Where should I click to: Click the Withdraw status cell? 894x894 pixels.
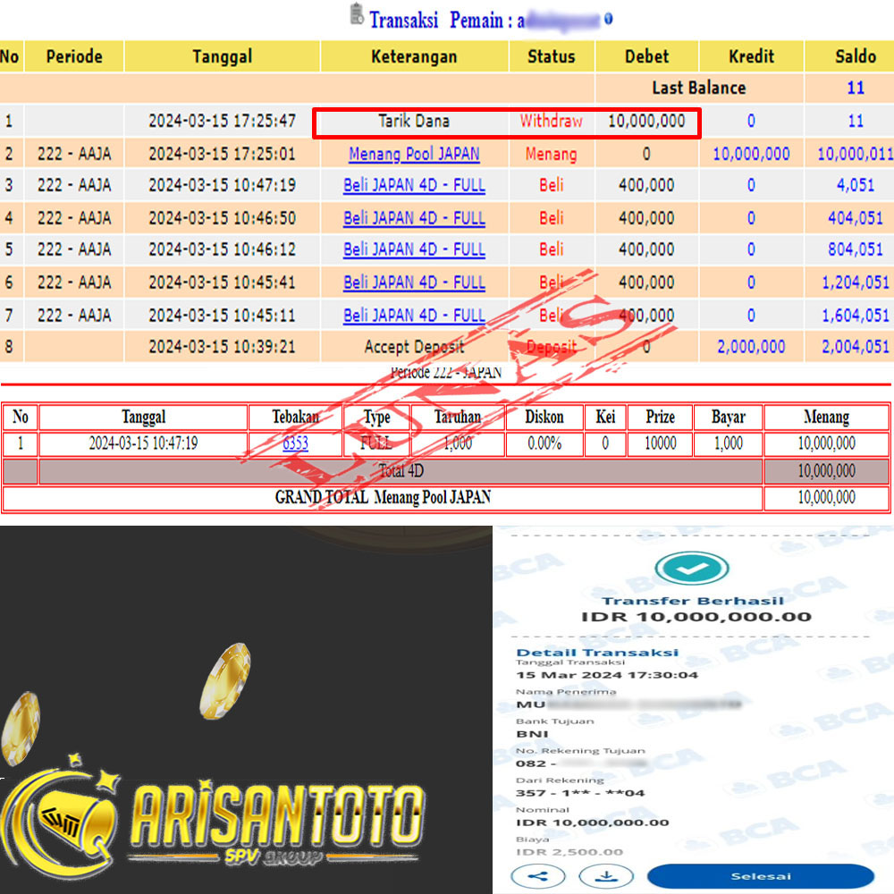[x=551, y=121]
